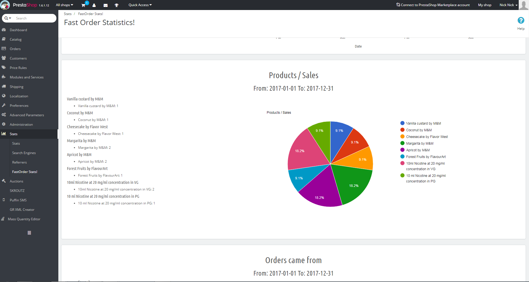529x282 pixels.
Task: Go to Catalog in sidebar
Action: pos(16,39)
